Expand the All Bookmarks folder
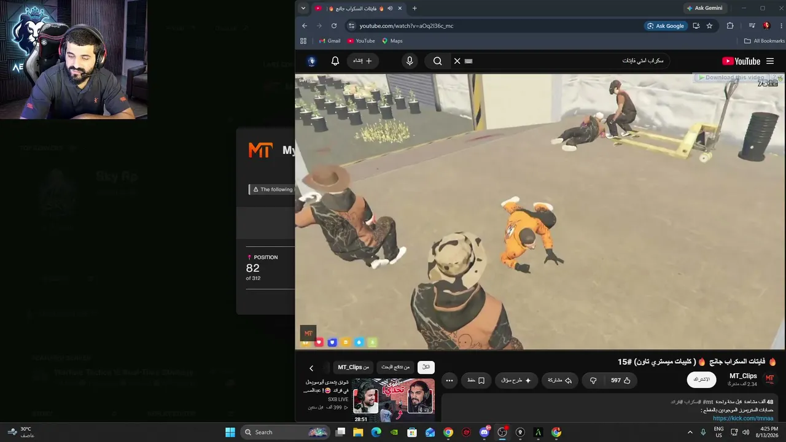The height and width of the screenshot is (442, 786). point(764,41)
